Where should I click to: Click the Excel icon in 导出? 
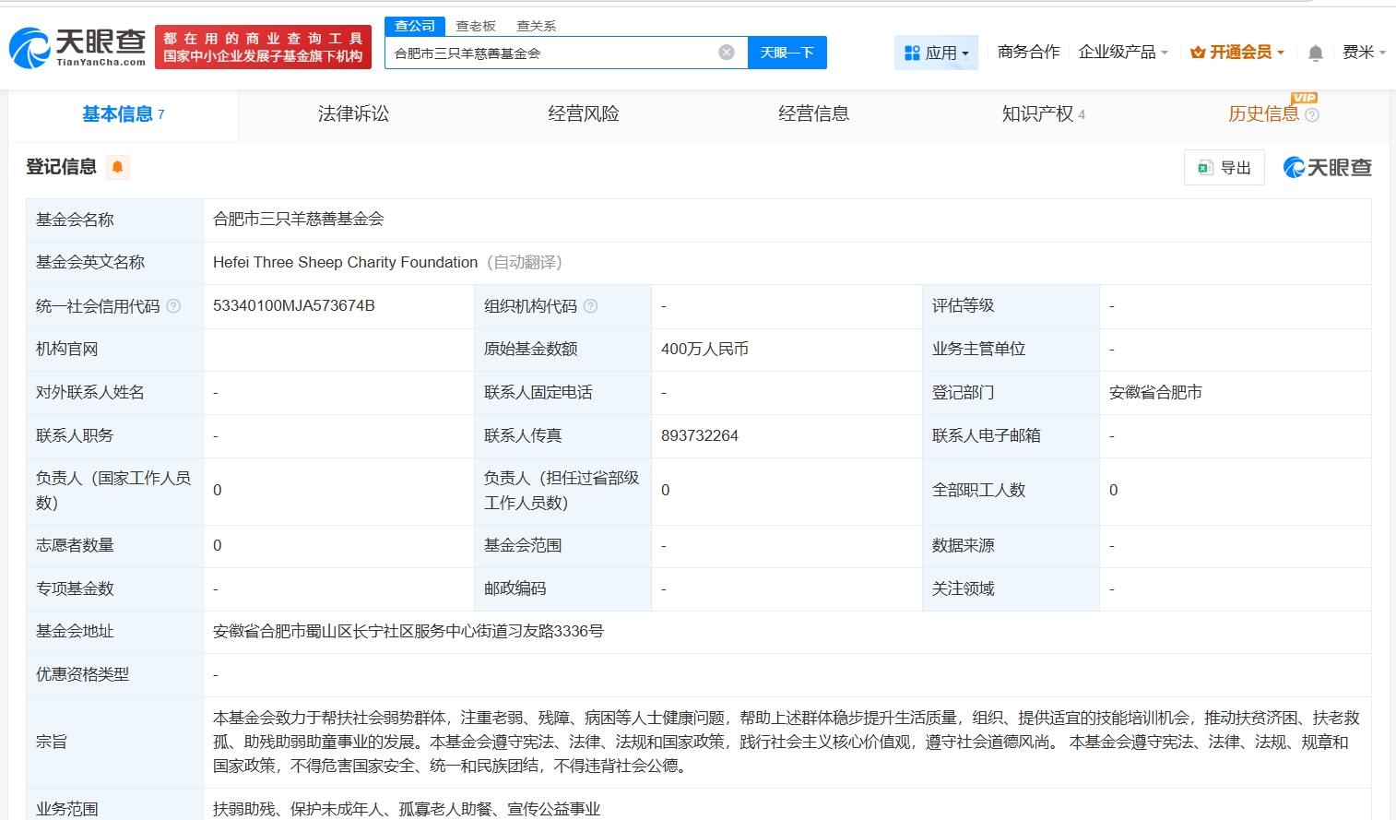click(1204, 168)
